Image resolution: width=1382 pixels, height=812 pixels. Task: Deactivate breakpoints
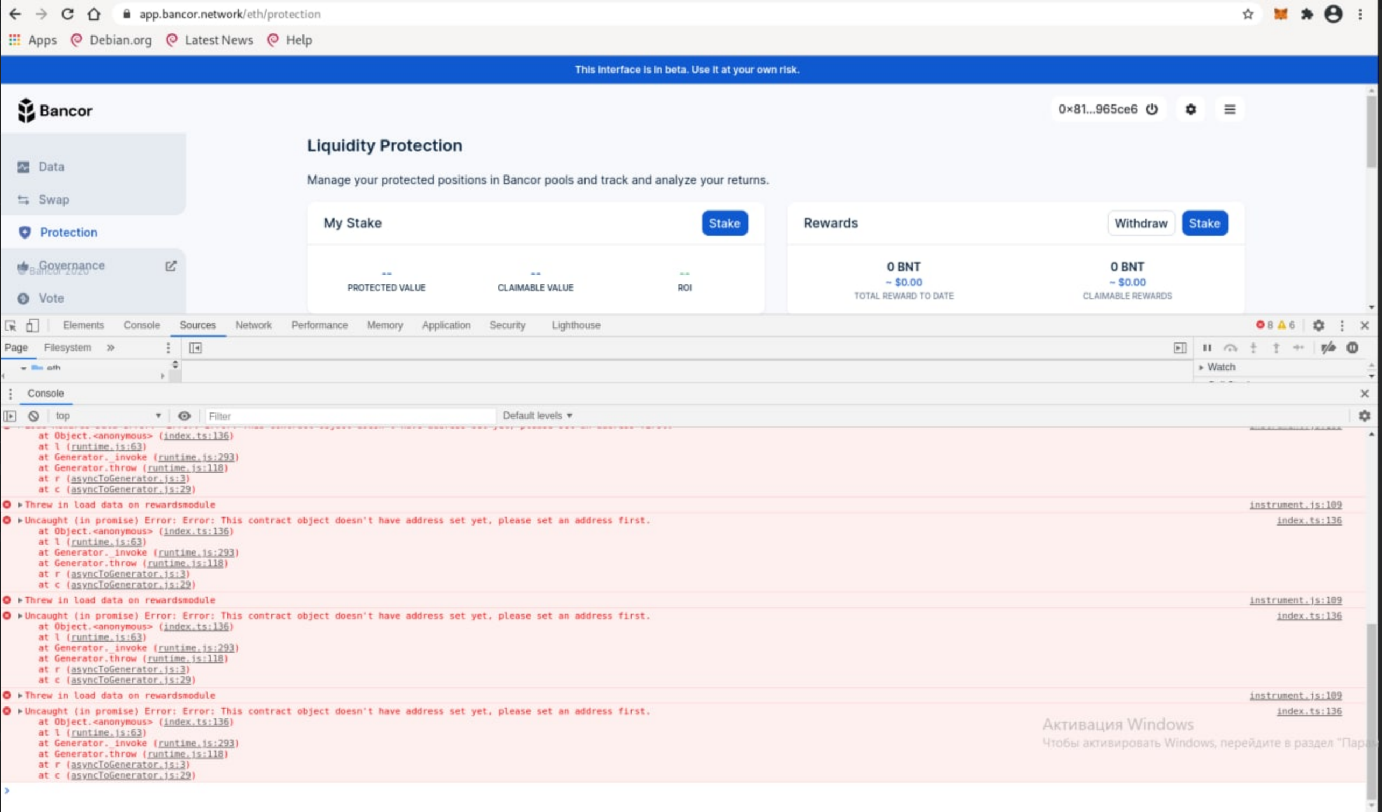pos(1328,348)
